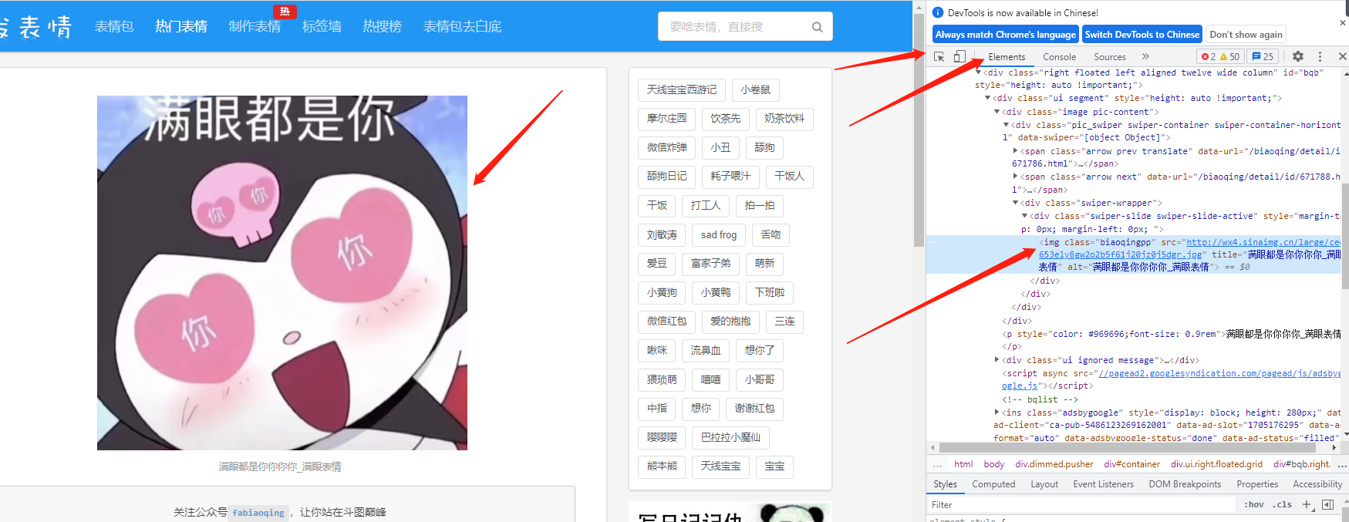
Task: Click the Styles Filter input field
Action: pyautogui.click(x=1081, y=504)
